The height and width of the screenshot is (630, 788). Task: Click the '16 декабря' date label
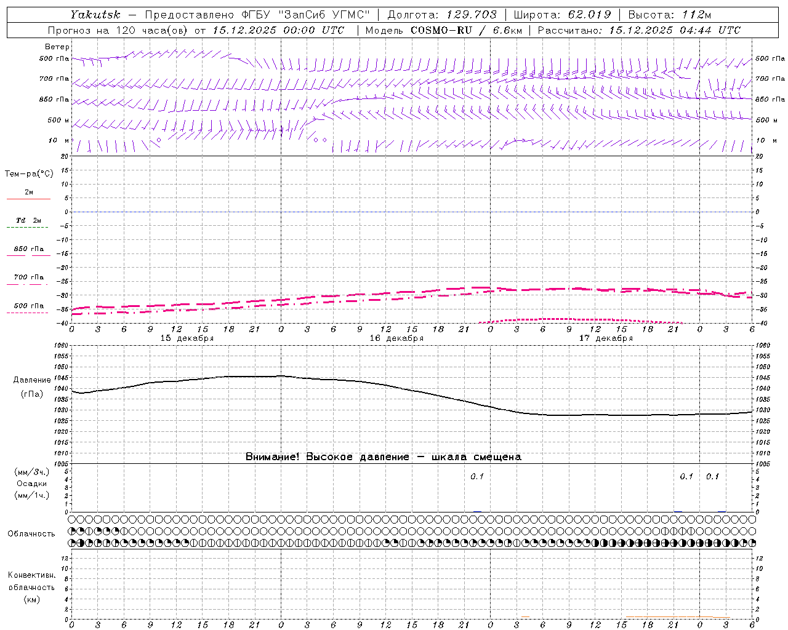[x=396, y=338]
